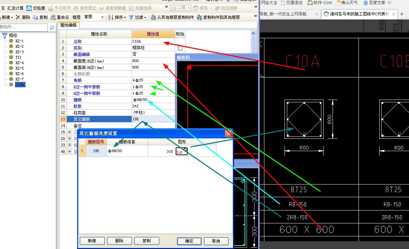Click the 箍筋图号 cell 195
Viewport: 409px width, 249px height.
[x=96, y=151]
